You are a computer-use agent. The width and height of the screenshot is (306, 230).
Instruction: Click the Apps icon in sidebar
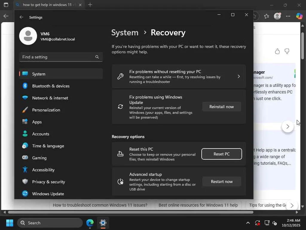(x=25, y=122)
